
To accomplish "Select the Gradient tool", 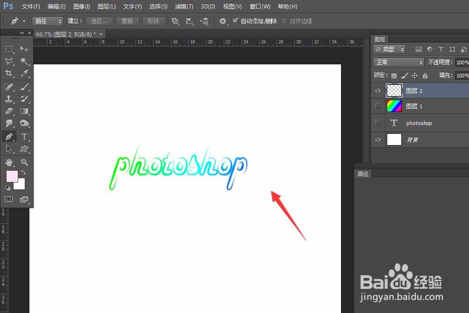I will point(24,111).
